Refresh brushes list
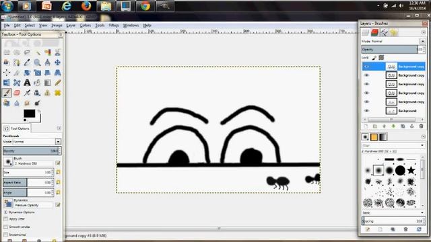Image resolution: width=431 pixels, height=242 pixels. pyautogui.click(x=419, y=229)
